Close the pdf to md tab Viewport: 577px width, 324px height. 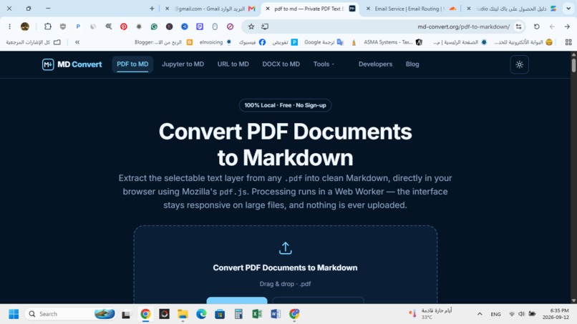pyautogui.click(x=268, y=9)
